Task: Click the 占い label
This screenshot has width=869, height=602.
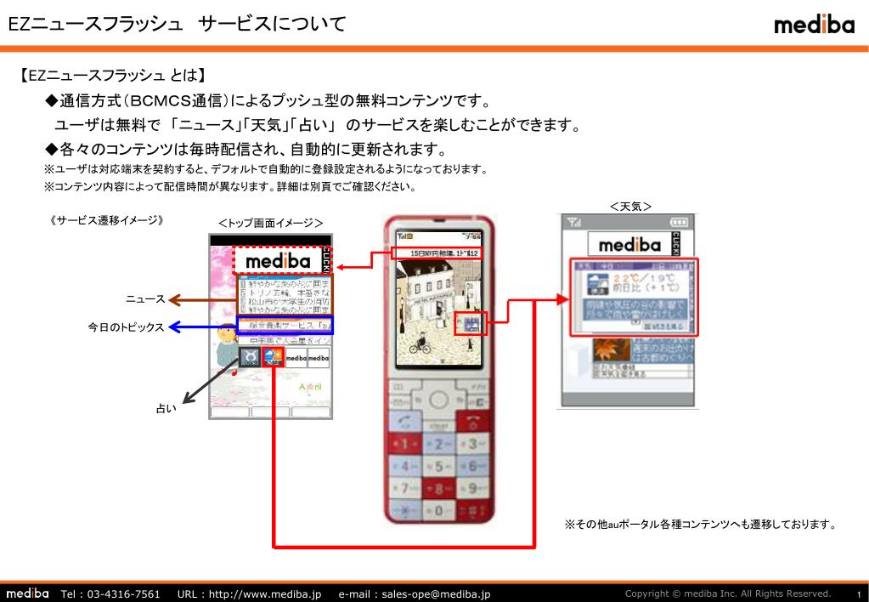Action: click(166, 408)
